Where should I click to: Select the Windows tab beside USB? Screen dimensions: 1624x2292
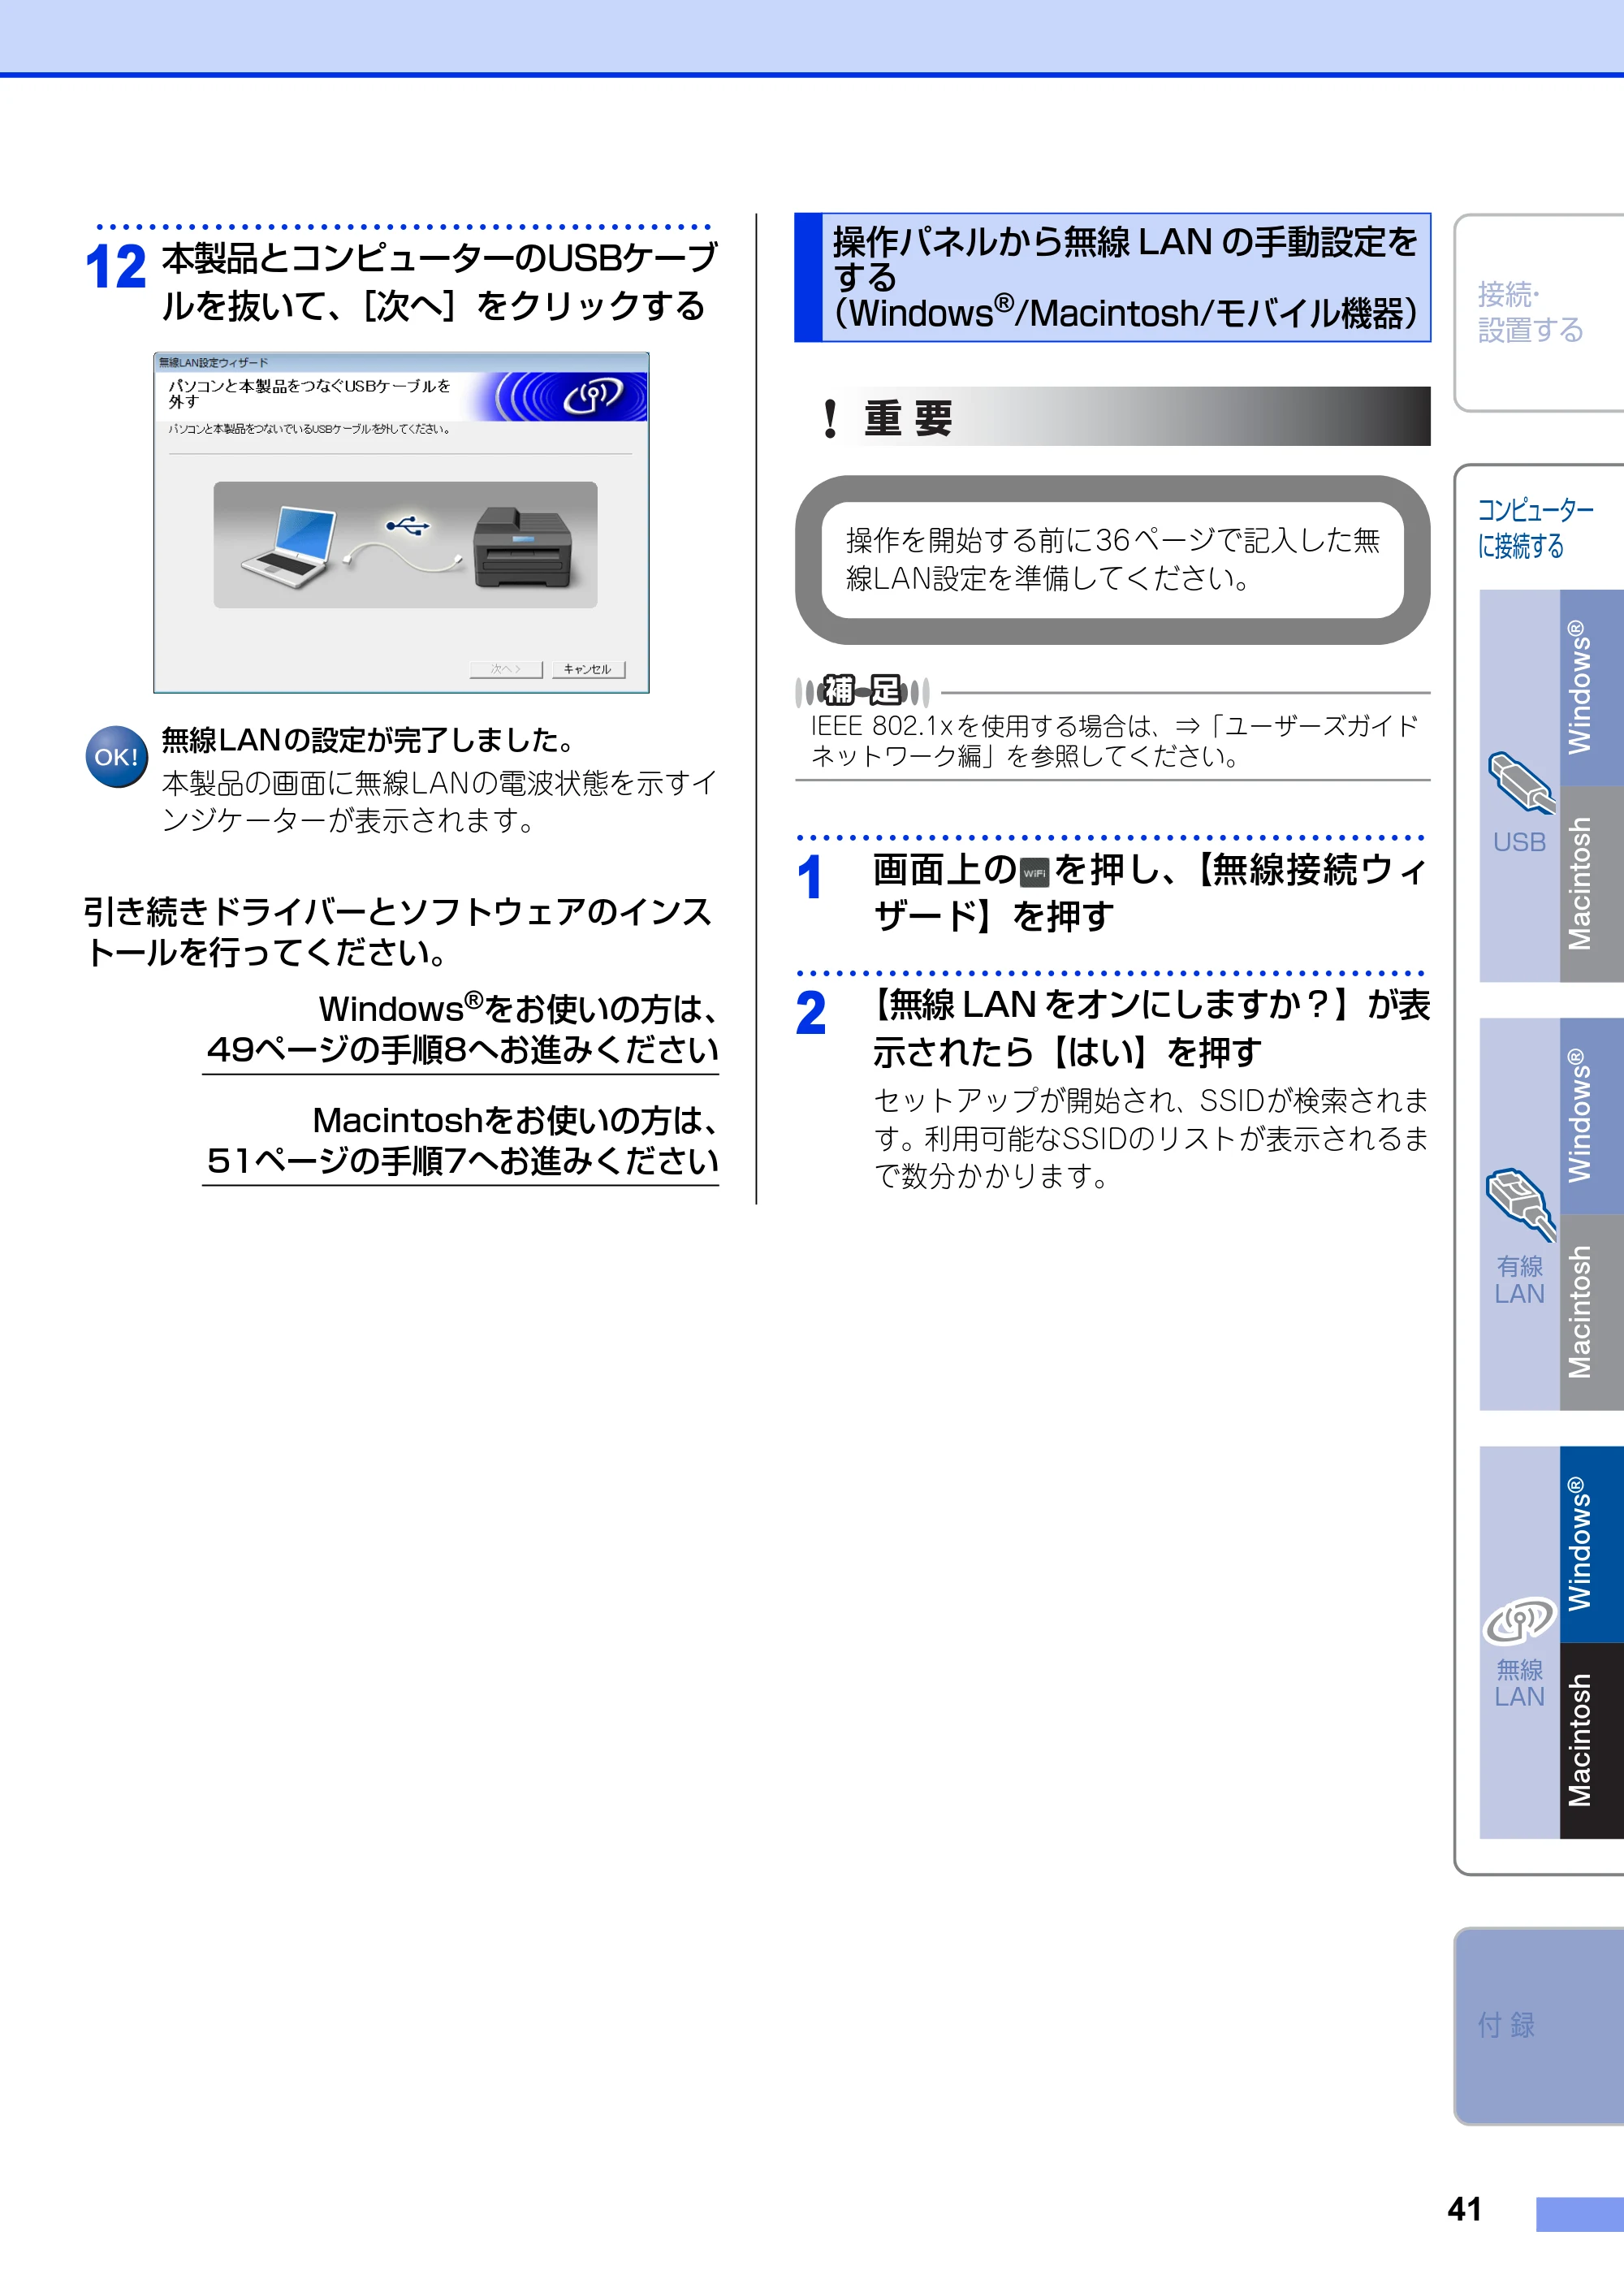coord(1591,687)
